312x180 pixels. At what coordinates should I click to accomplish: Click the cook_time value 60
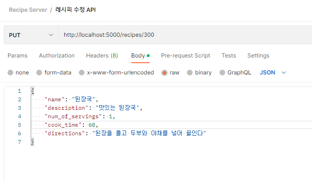point(92,125)
